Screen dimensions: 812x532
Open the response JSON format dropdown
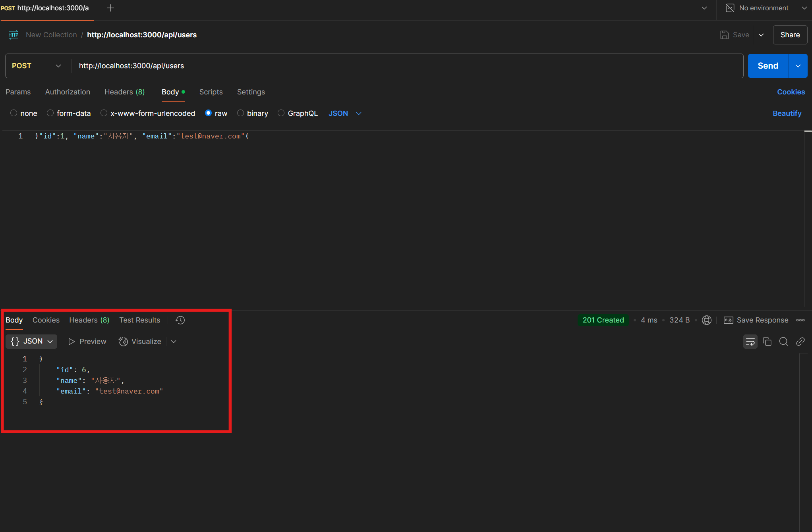click(31, 342)
